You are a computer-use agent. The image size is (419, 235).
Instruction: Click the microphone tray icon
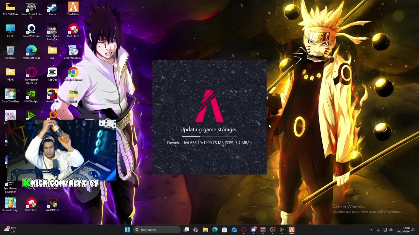(x=378, y=230)
